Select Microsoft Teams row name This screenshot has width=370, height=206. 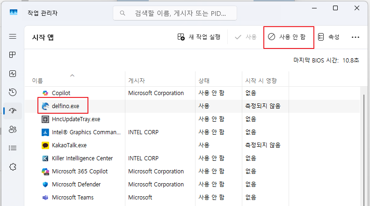pyautogui.click(x=73, y=198)
